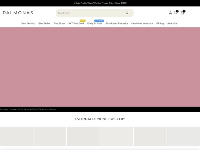Screen dimensions: 200x150
Task: Expand the Gifting menu
Action: coord(160,23)
